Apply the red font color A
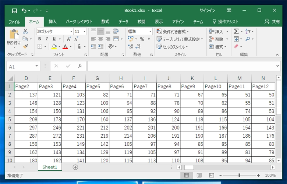287x184 pixels. (x=65, y=46)
